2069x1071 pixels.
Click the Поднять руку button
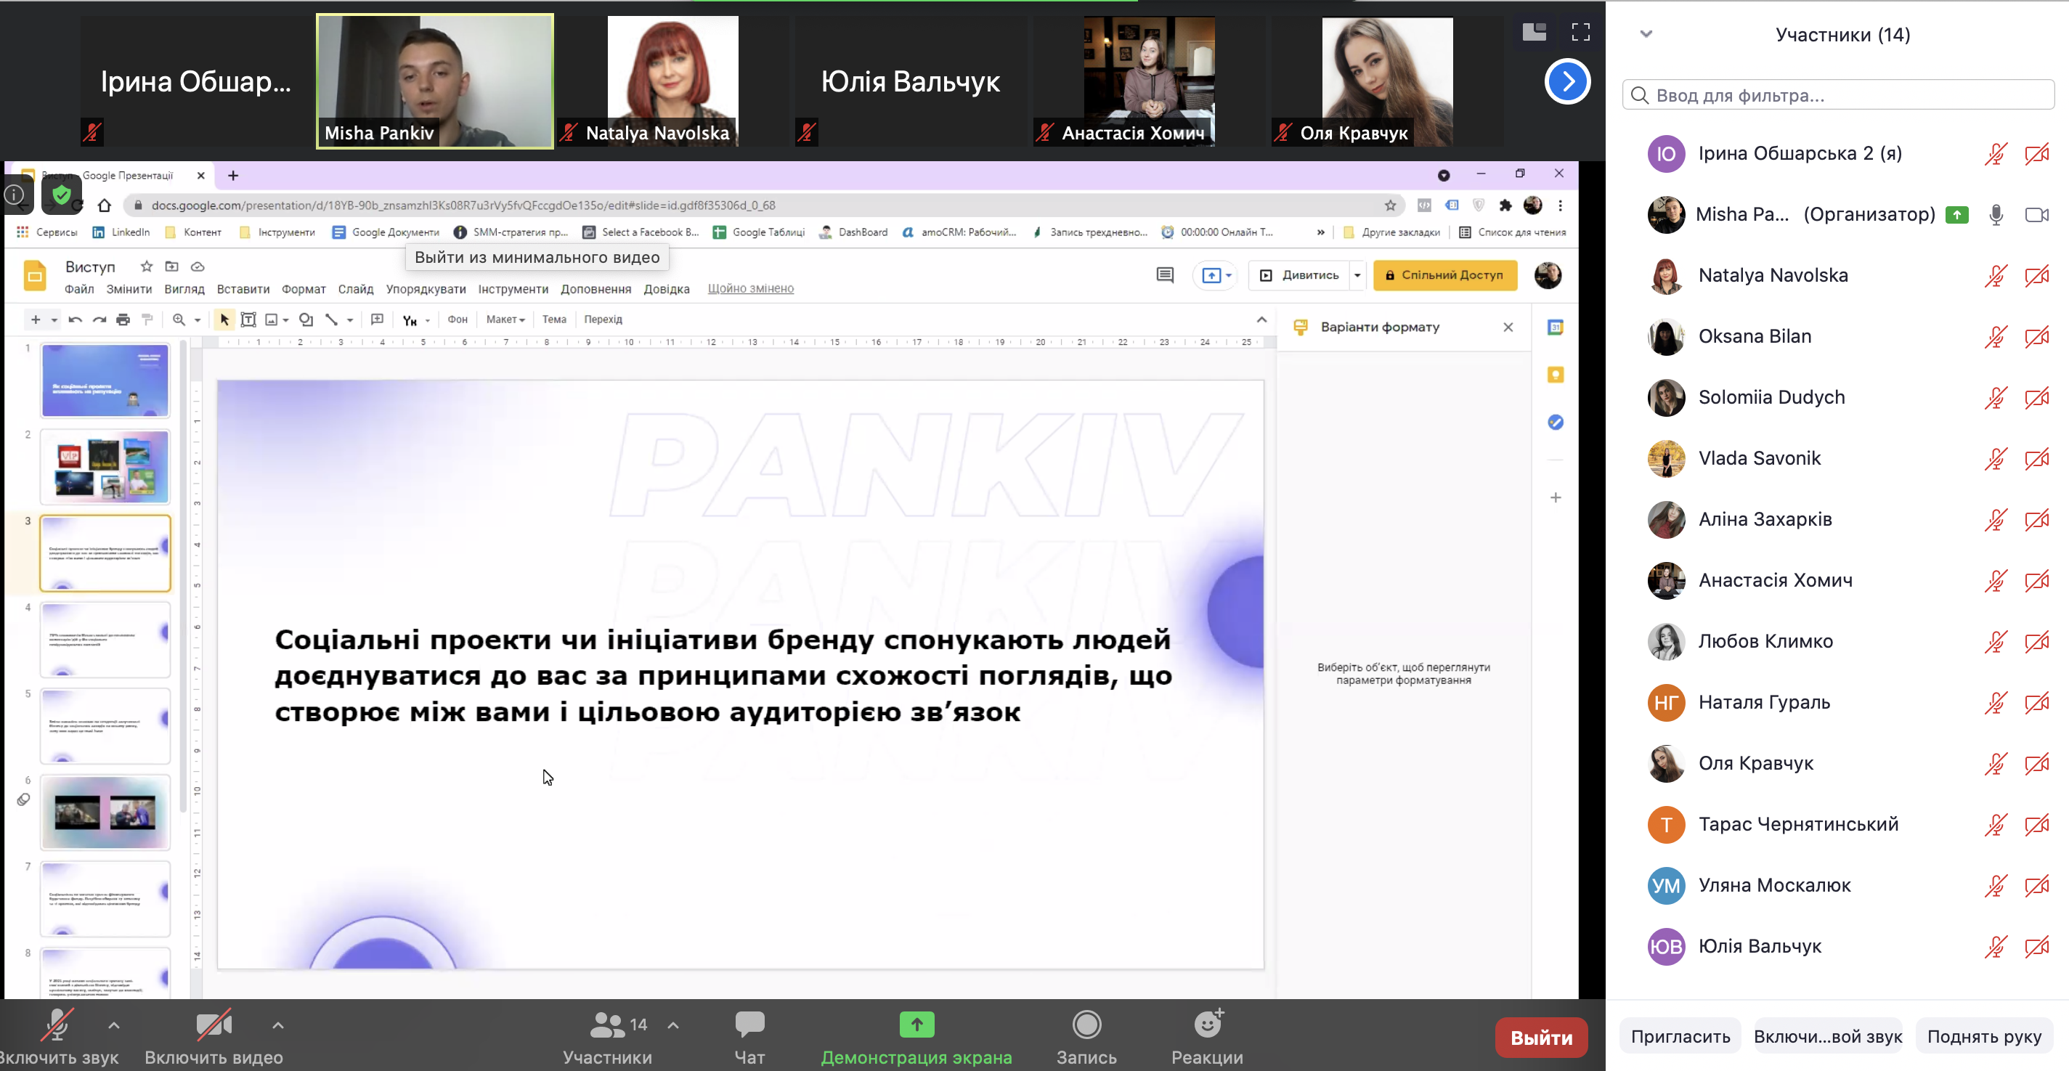click(x=1984, y=1036)
